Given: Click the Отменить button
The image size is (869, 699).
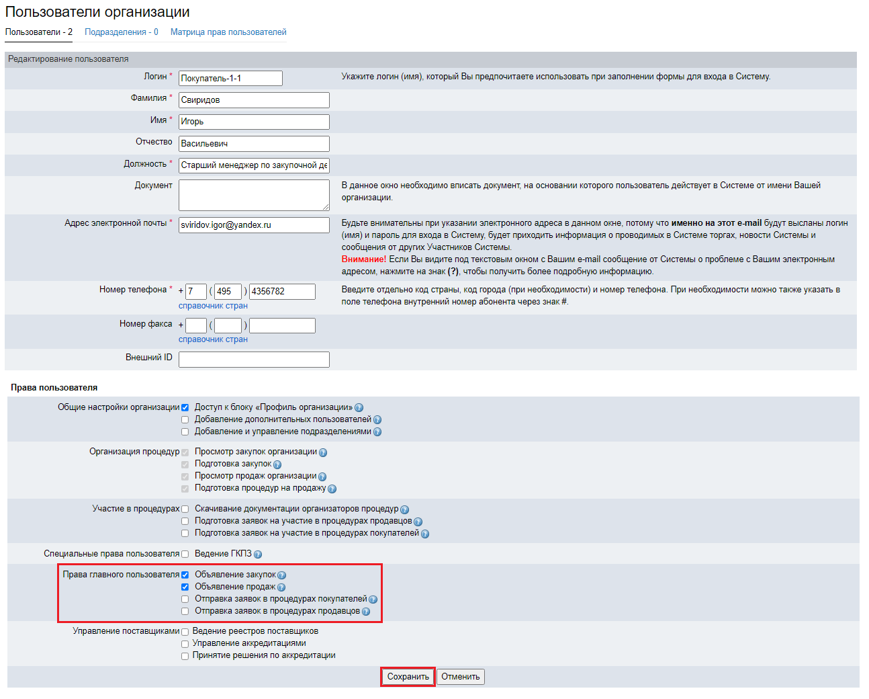Looking at the screenshot, I should 461,677.
